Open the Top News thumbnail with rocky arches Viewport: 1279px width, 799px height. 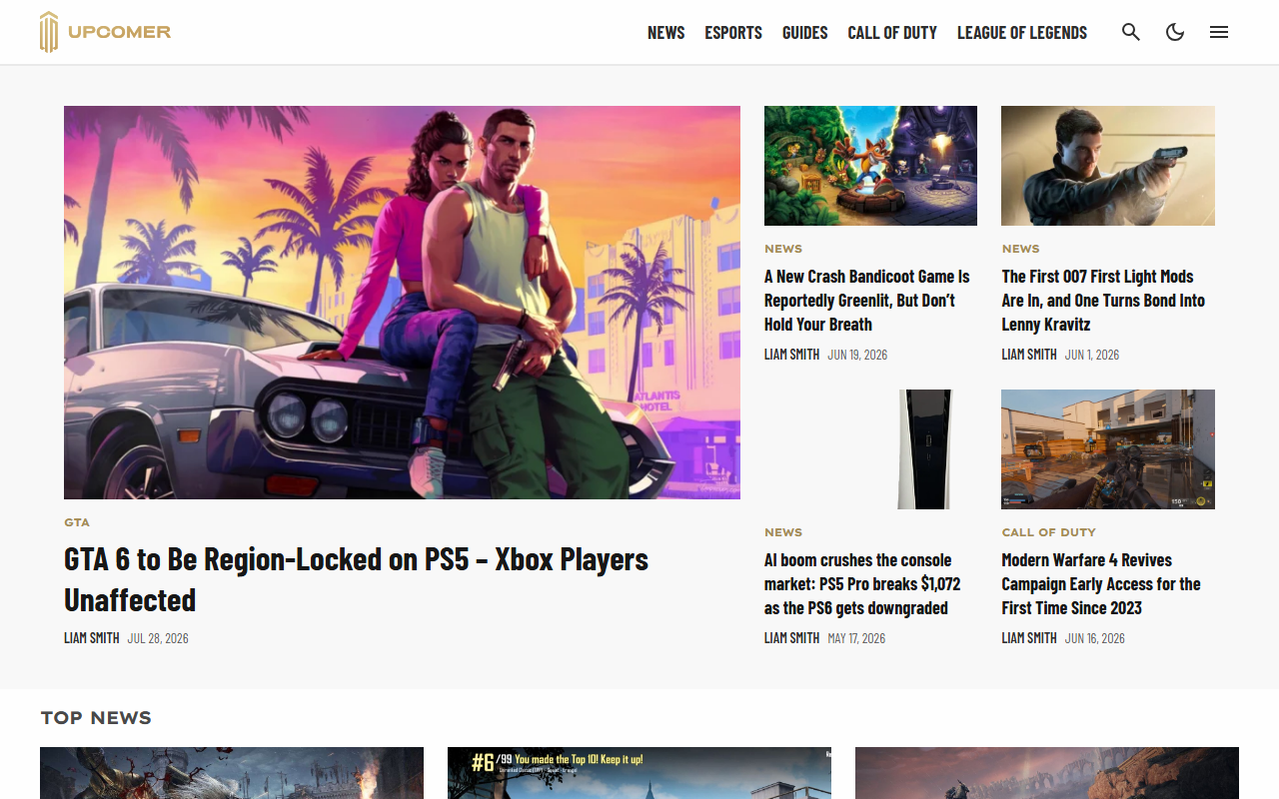coord(1047,773)
